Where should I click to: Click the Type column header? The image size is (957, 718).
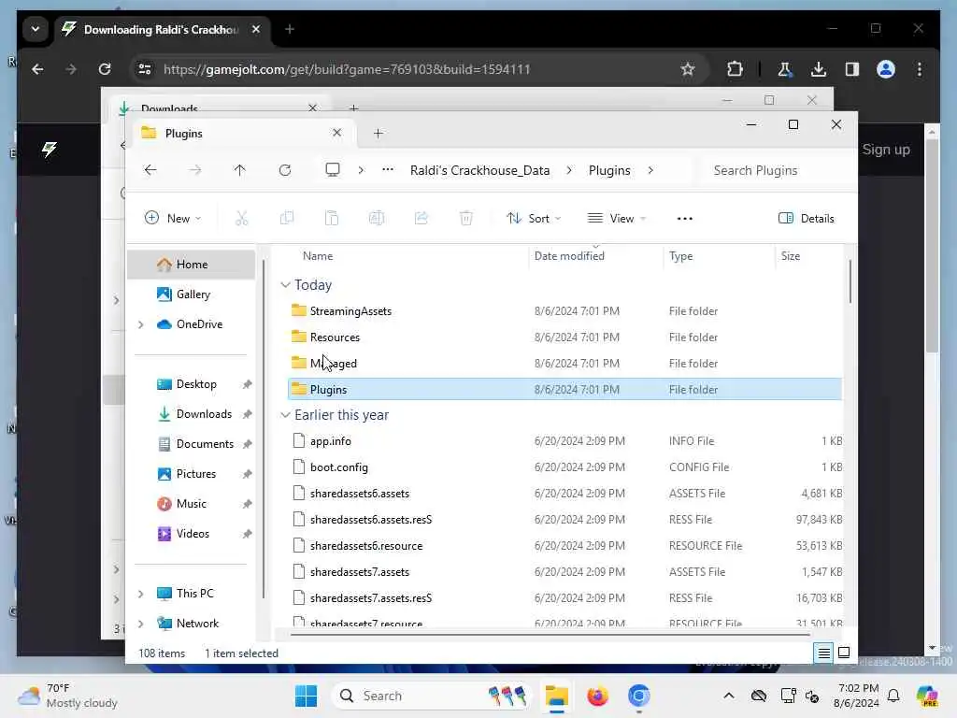click(x=680, y=256)
